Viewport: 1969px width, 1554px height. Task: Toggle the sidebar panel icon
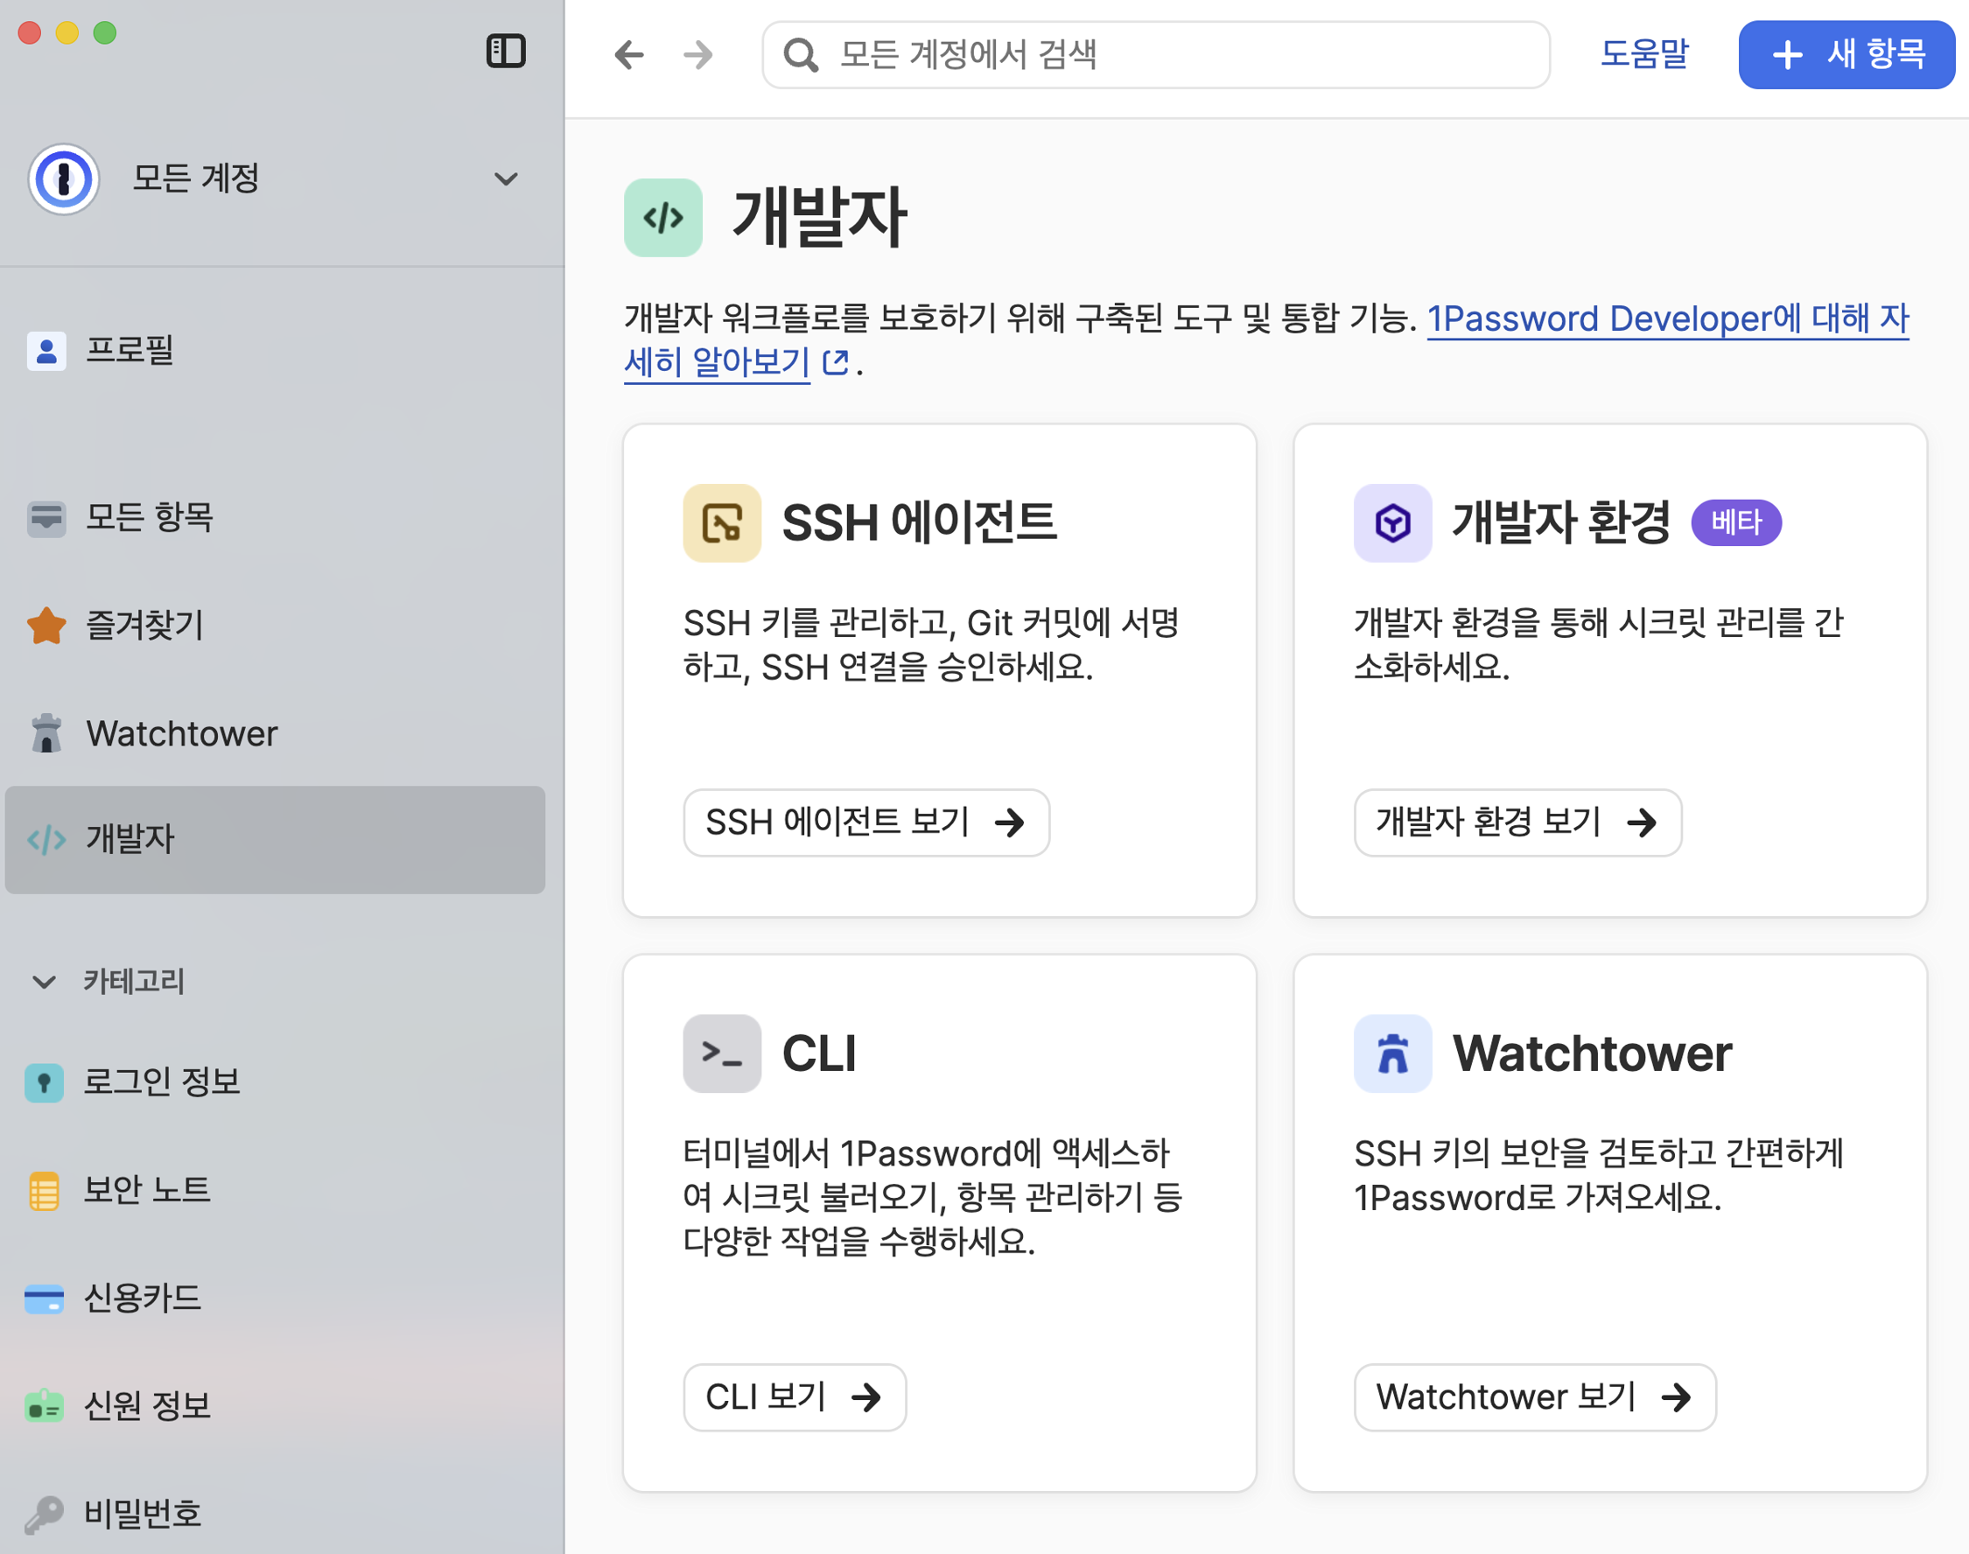506,51
